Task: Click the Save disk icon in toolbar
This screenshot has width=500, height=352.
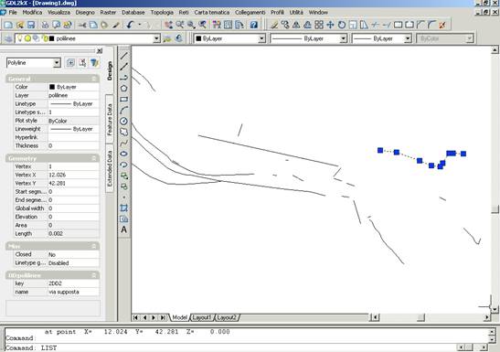Action: (x=31, y=25)
